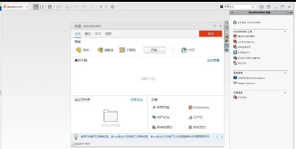The width and height of the screenshot is (296, 149).
Task: Open 3DEXPERIENCE Marketplace in the resources pane
Action: pyautogui.click(x=249, y=78)
